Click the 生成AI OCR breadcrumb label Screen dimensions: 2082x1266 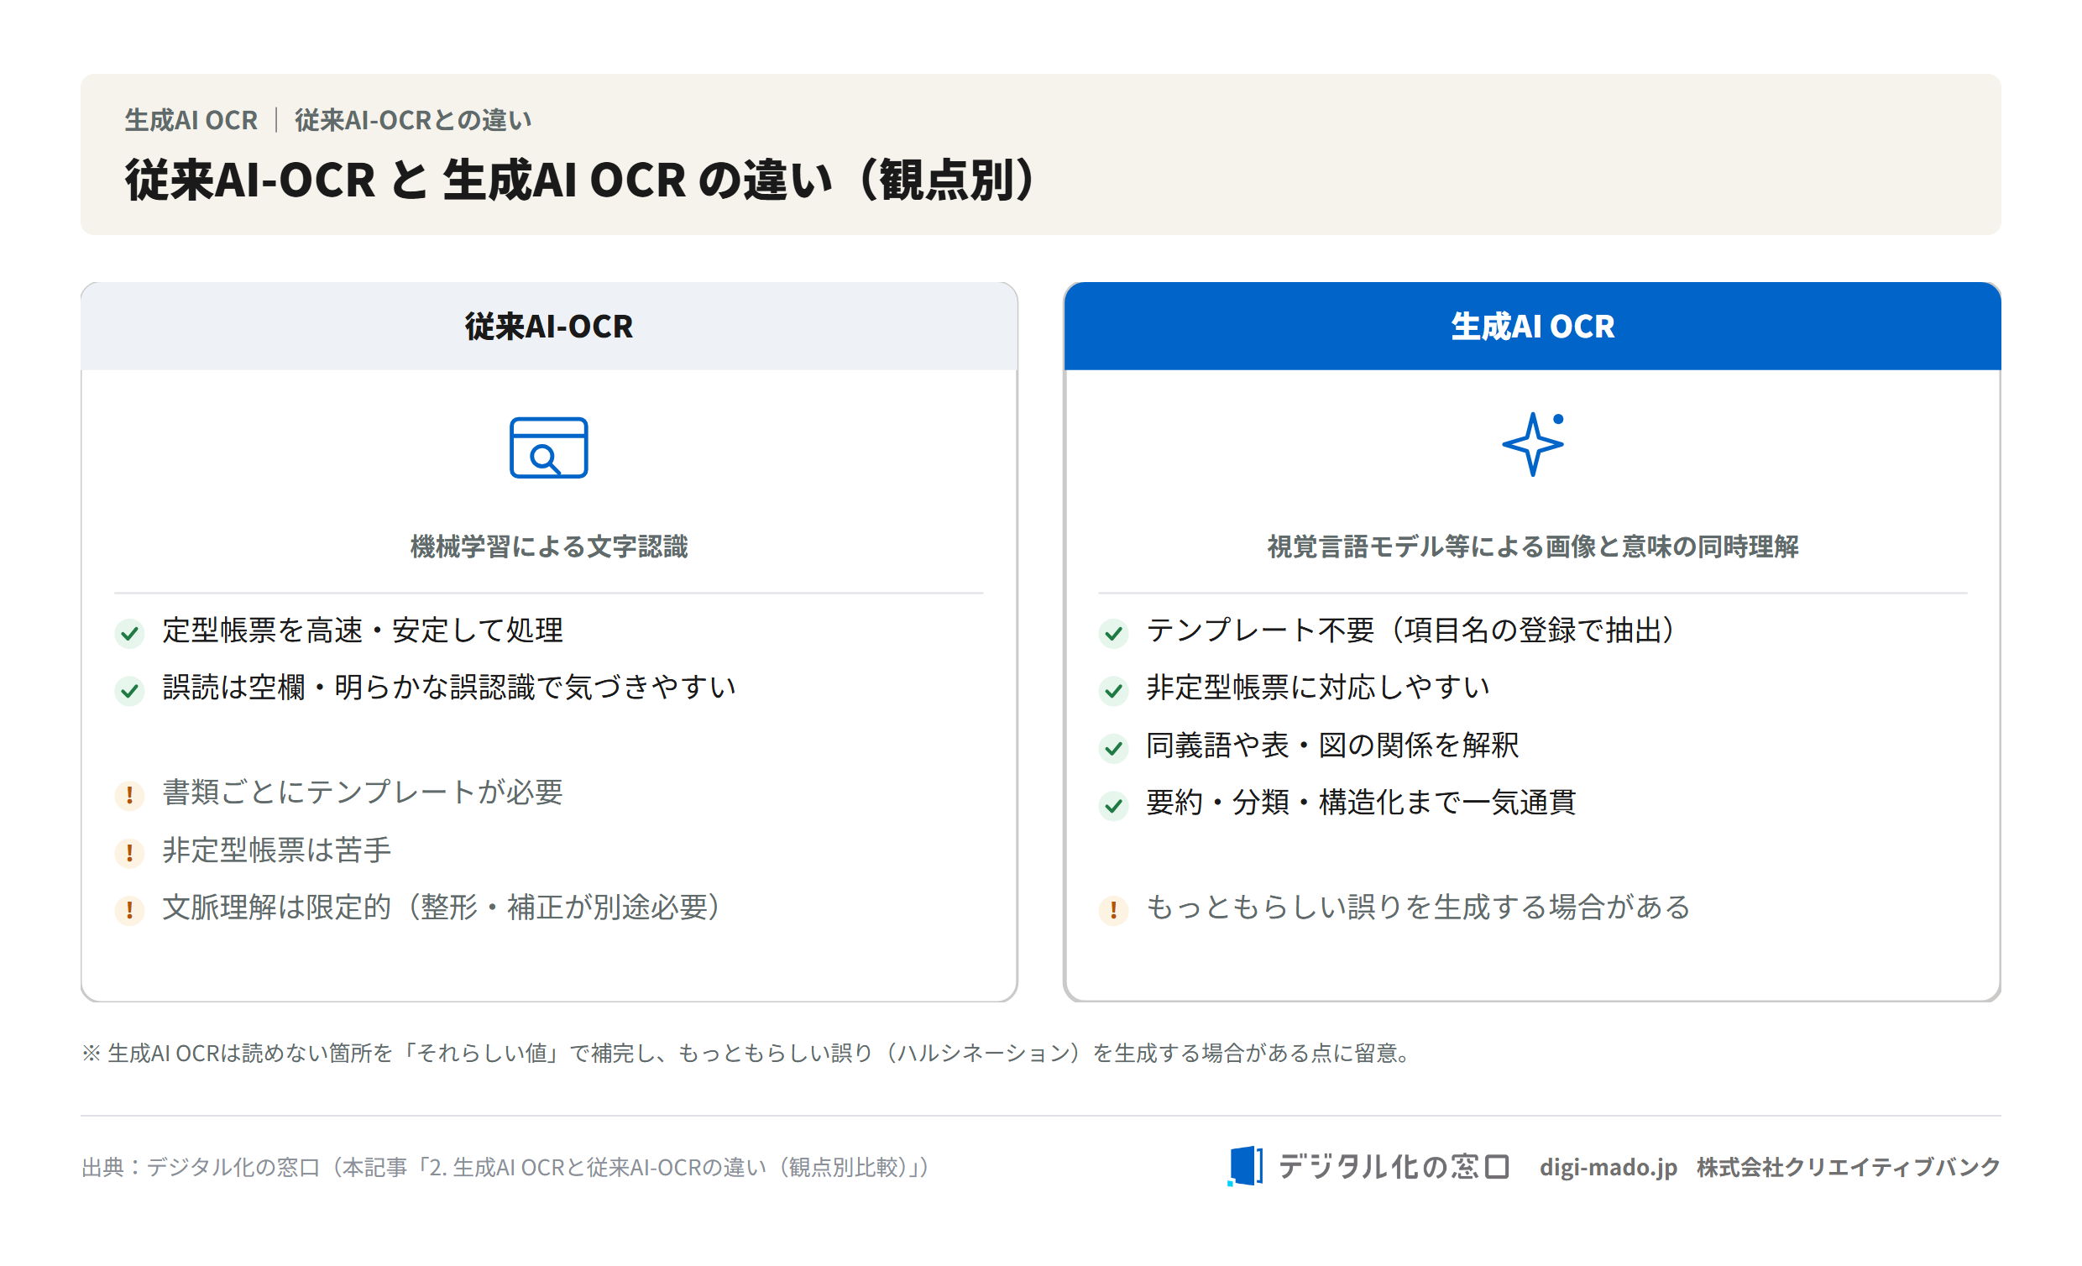(x=191, y=120)
